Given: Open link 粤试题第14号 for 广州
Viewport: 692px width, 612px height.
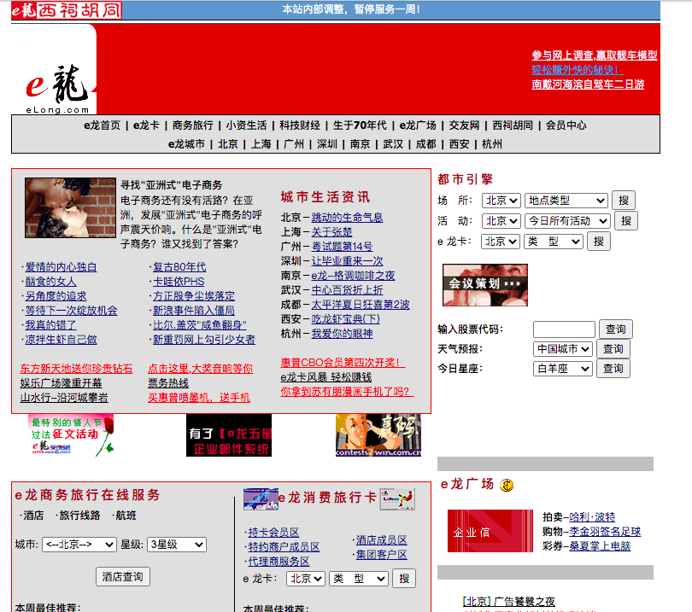Looking at the screenshot, I should point(342,247).
